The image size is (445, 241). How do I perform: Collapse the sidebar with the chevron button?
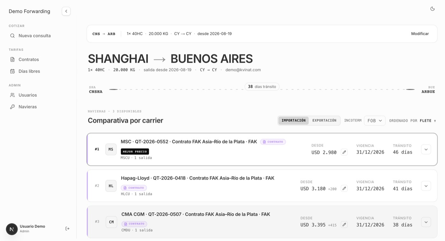(66, 11)
